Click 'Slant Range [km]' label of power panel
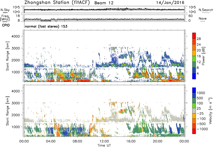The image size is (213, 147). click(x=7, y=56)
